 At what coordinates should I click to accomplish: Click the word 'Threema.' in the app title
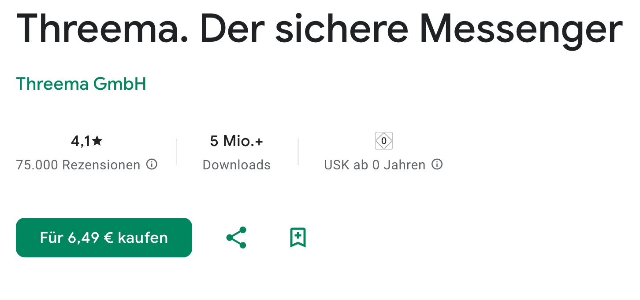click(x=102, y=29)
